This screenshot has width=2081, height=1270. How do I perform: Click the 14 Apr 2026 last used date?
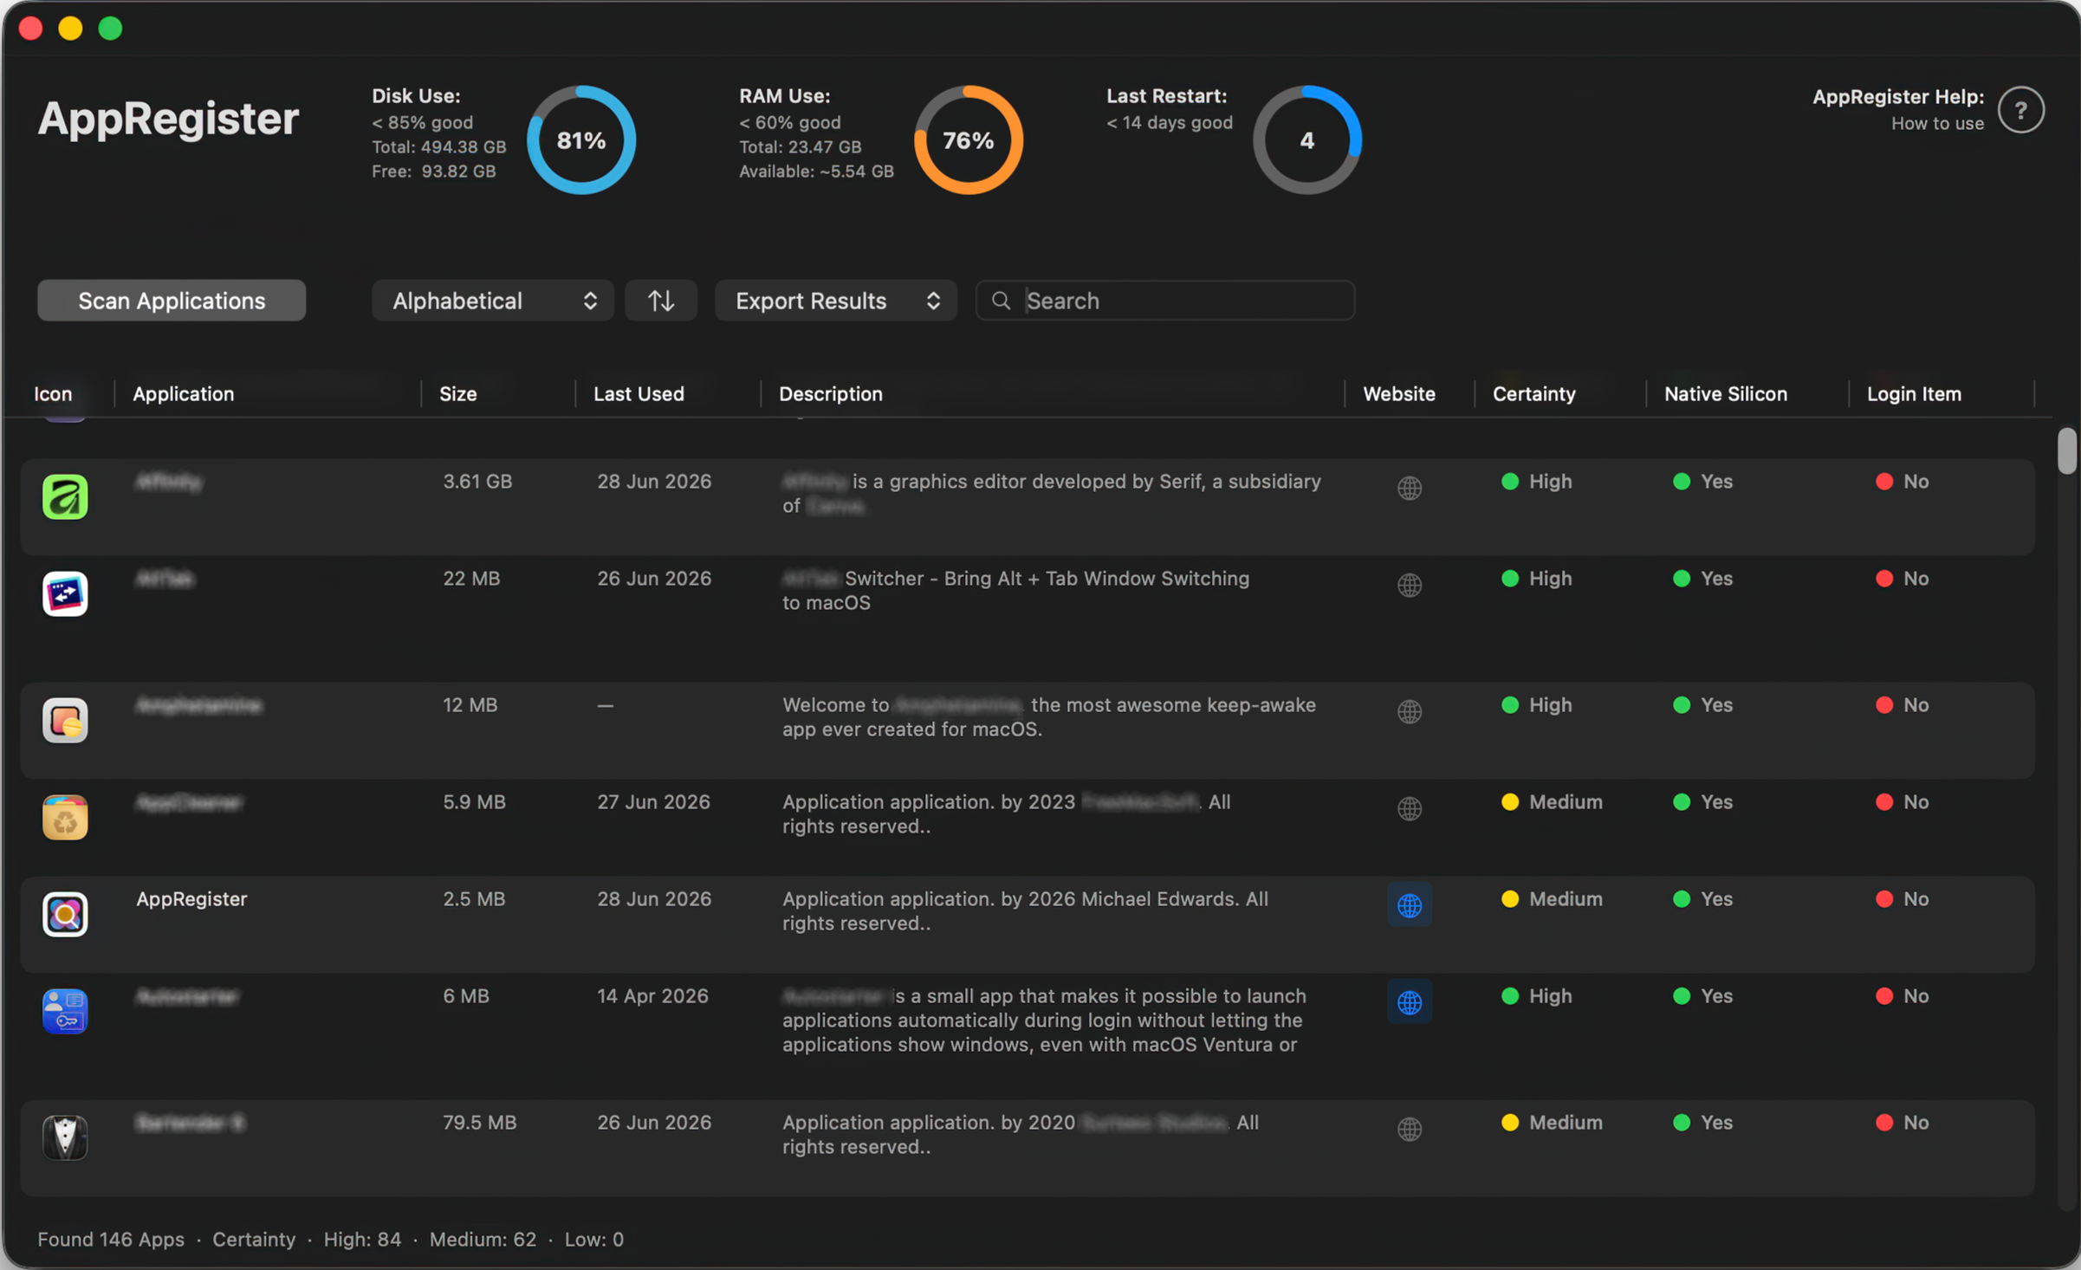tap(652, 995)
